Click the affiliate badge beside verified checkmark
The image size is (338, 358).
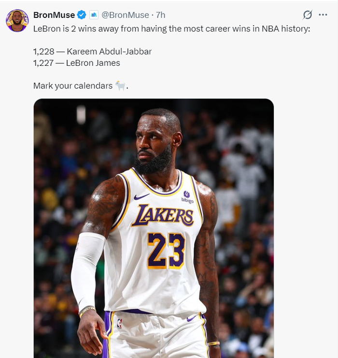pos(94,15)
